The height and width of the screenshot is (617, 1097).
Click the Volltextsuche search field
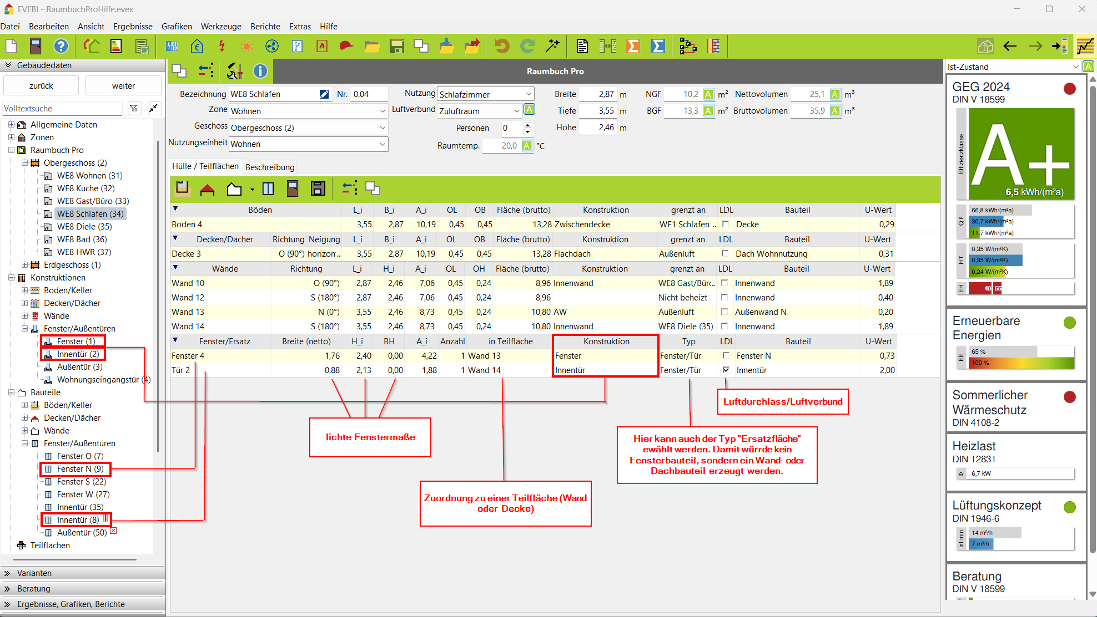point(61,109)
